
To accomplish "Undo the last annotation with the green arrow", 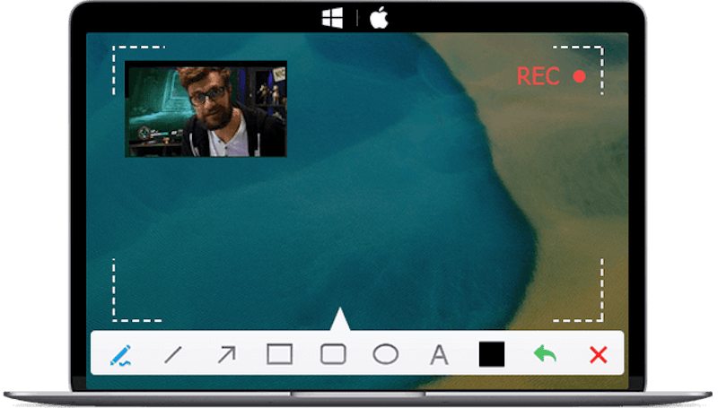I will pos(545,354).
